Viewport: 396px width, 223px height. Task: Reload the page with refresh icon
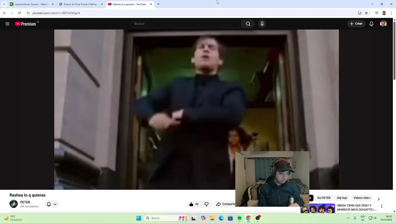pos(19,13)
